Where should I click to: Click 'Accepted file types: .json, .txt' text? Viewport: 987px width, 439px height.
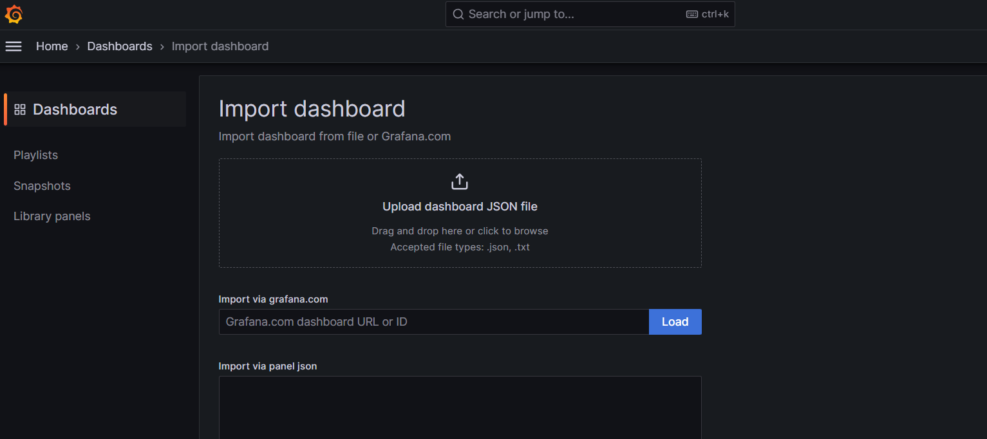[x=460, y=247]
